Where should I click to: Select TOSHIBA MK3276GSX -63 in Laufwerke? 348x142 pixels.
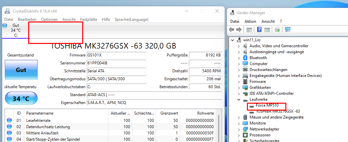[278, 111]
